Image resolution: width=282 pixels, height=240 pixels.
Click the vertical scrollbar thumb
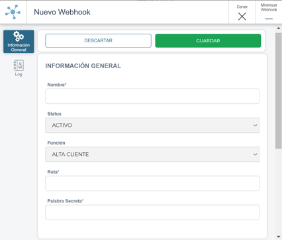[x=279, y=91]
